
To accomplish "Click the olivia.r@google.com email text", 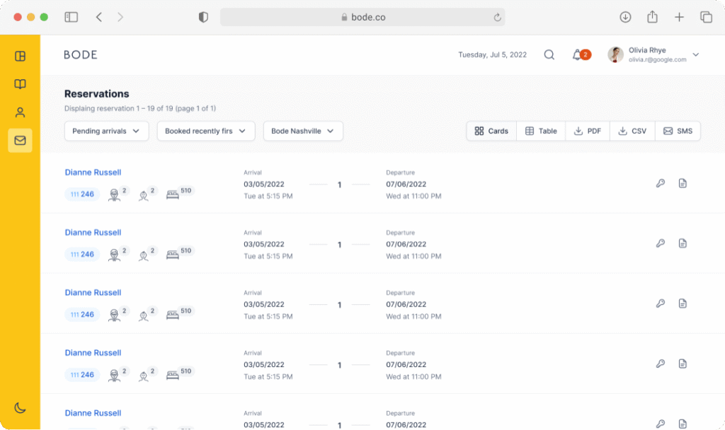I will pos(657,59).
